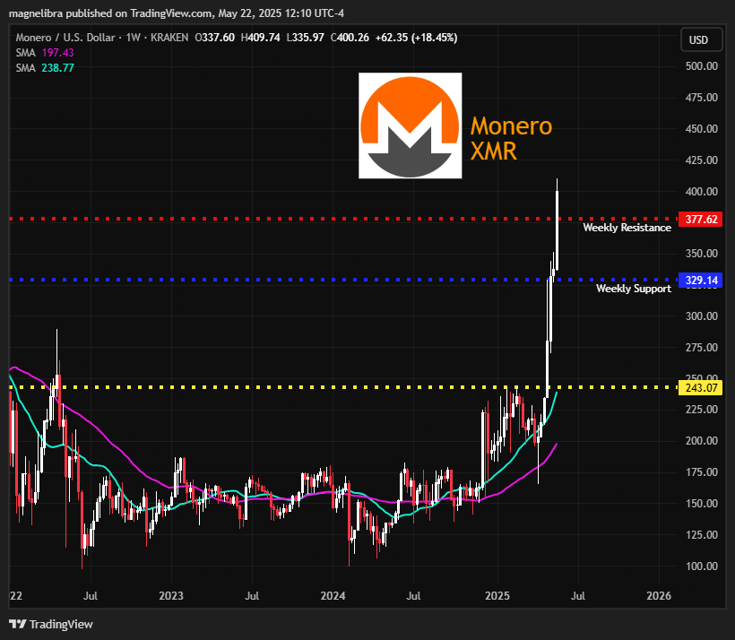The height and width of the screenshot is (640, 735).
Task: Click the TradingView logo at bottom
Action: pyautogui.click(x=51, y=624)
